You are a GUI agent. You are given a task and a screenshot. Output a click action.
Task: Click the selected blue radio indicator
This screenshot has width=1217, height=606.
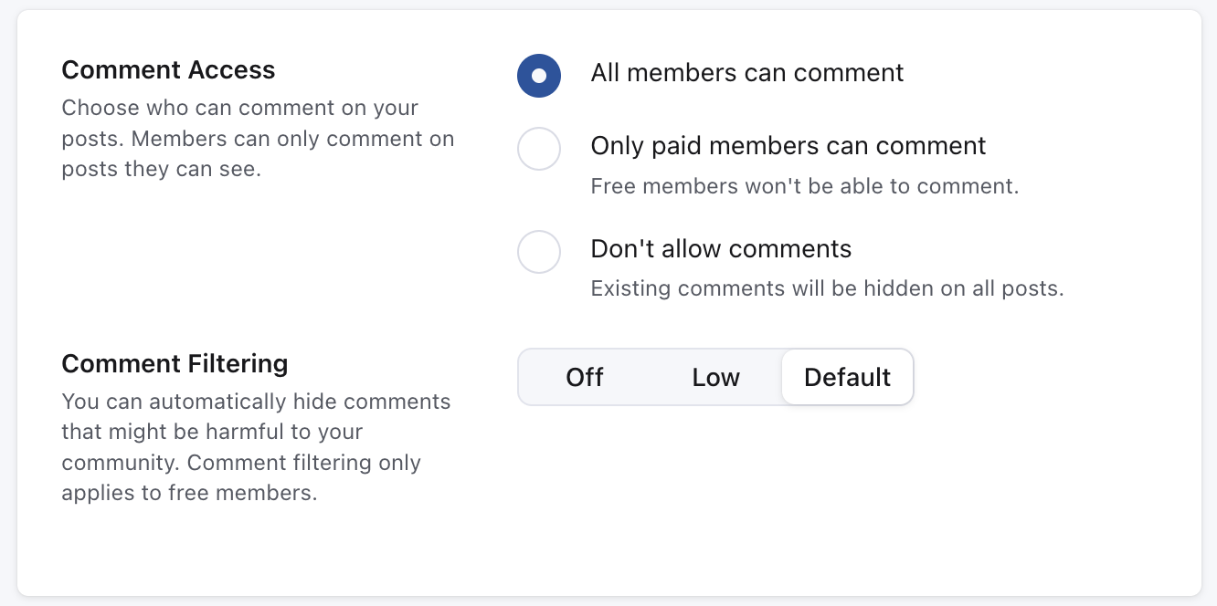(x=539, y=76)
